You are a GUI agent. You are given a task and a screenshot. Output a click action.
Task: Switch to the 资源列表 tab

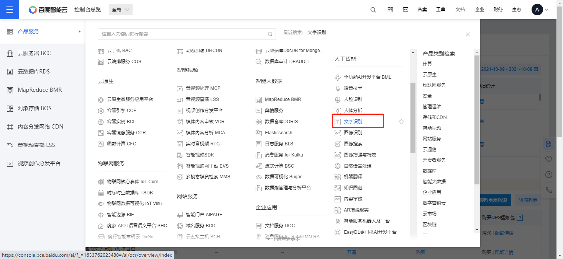pyautogui.click(x=529, y=200)
